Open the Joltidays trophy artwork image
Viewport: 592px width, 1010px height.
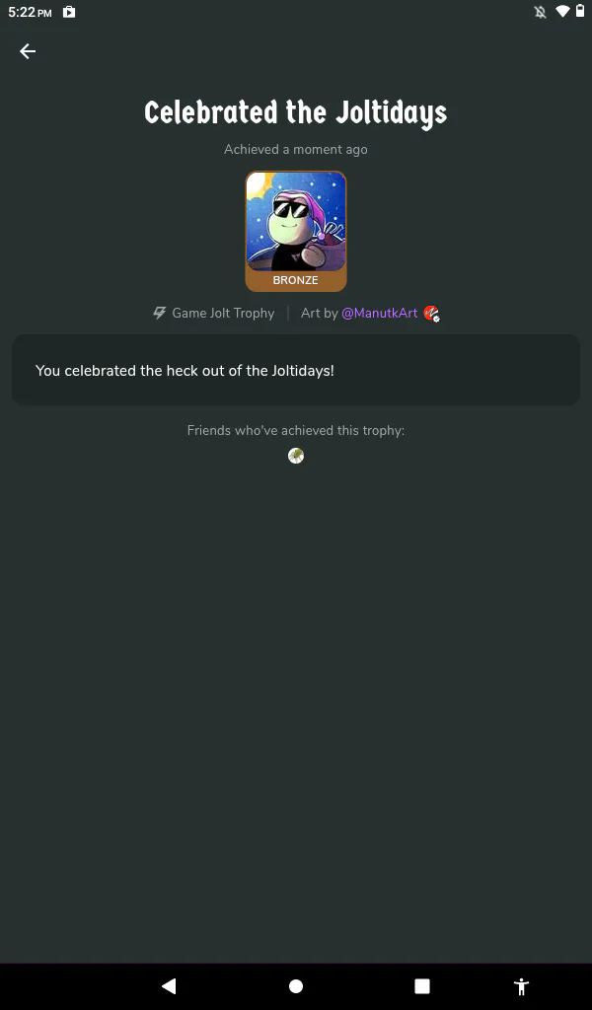[x=296, y=221]
